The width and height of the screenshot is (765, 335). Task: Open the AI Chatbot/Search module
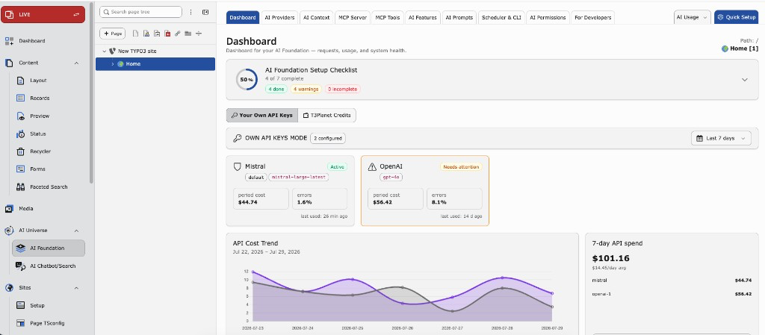48,266
